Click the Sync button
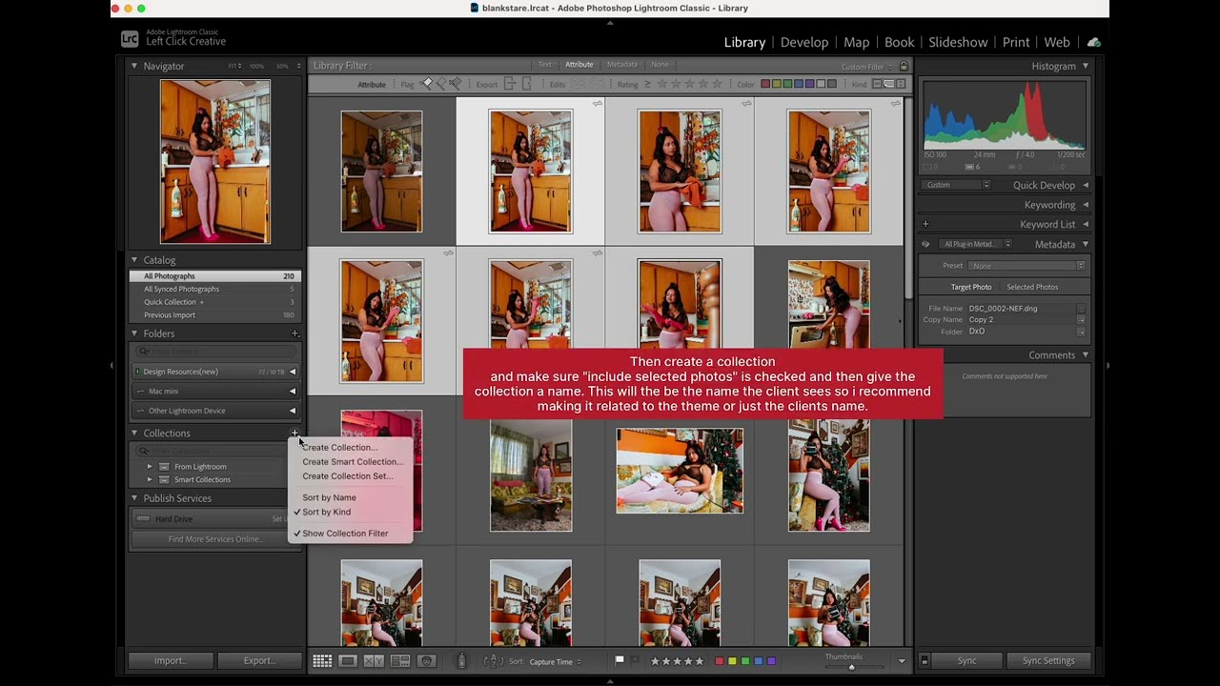Image resolution: width=1220 pixels, height=686 pixels. coord(966,660)
